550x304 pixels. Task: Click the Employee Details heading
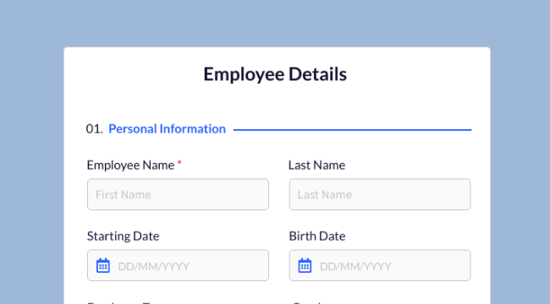click(275, 74)
